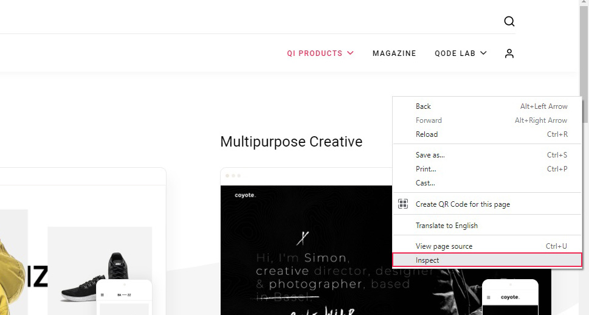
Task: Select Translate to English
Action: tap(487, 226)
